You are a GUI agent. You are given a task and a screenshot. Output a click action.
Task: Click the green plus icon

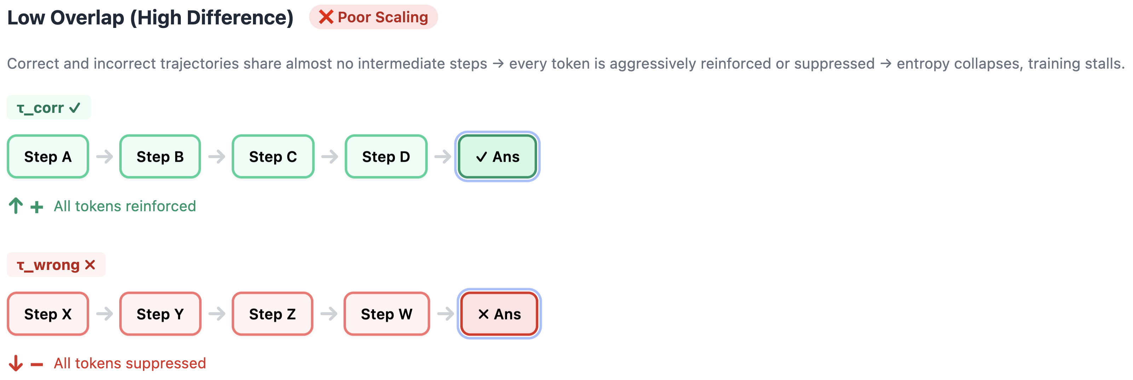pos(37,207)
